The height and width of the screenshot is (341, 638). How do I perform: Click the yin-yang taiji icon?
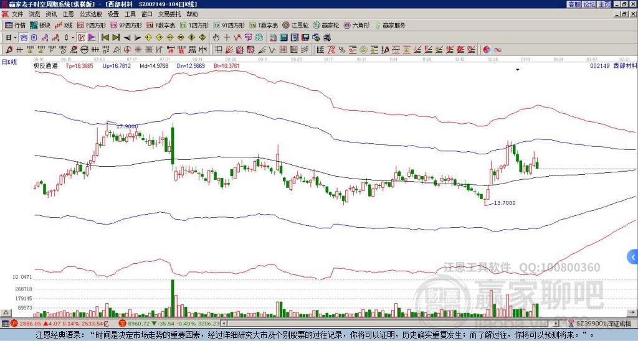coord(487,50)
